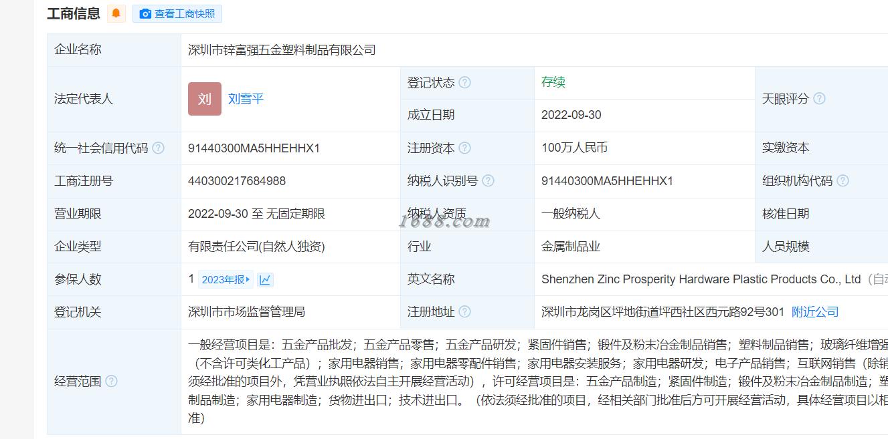Screen dimensions: 888x439
Task: Click the establishment date 2022-09-30
Action: [x=571, y=115]
